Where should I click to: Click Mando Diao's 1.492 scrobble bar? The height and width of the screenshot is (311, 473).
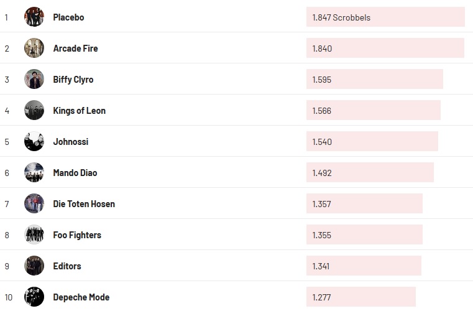[370, 173]
